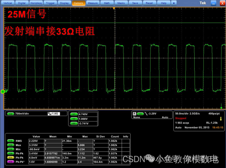
Task: Select the channel 4 ground reference marker
Action: point(3,92)
